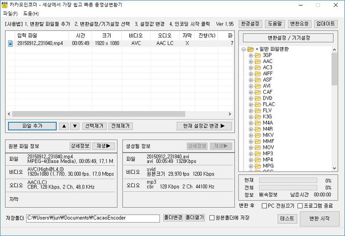
Task: Click the MP3 folder icon
Action: [258, 153]
